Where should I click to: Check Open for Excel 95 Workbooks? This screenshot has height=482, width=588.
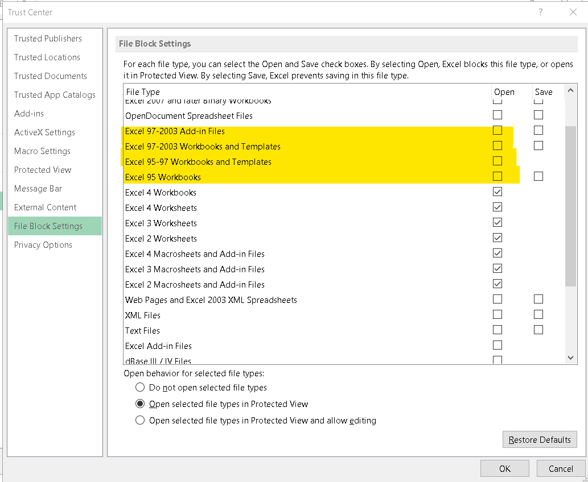pyautogui.click(x=497, y=176)
